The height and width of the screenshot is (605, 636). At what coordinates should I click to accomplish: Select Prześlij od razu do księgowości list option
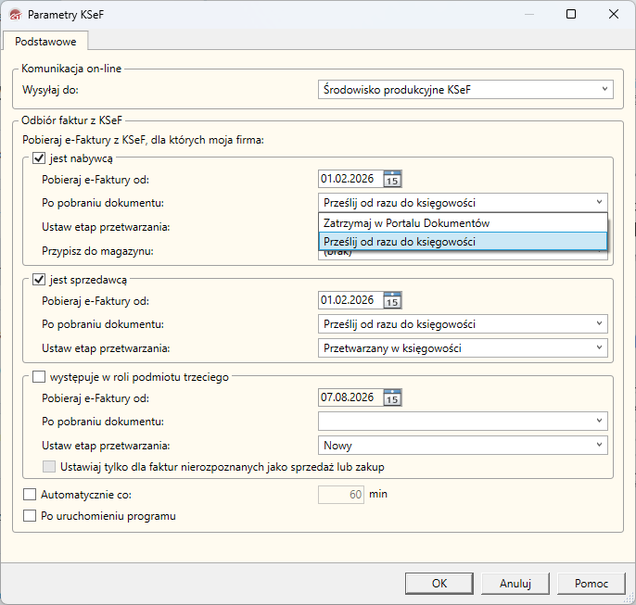coord(463,242)
